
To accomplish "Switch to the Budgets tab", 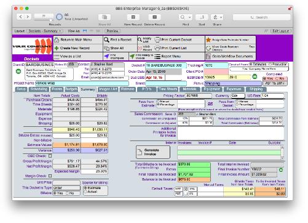I will (71, 89).
